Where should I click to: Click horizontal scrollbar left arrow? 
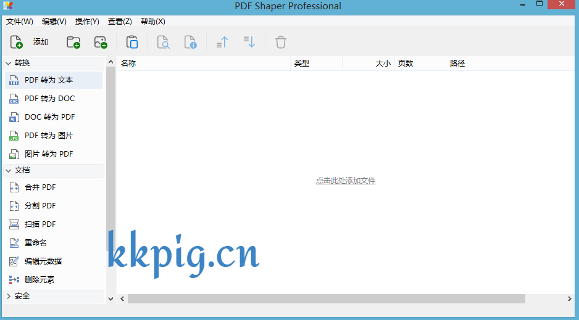coord(122,298)
